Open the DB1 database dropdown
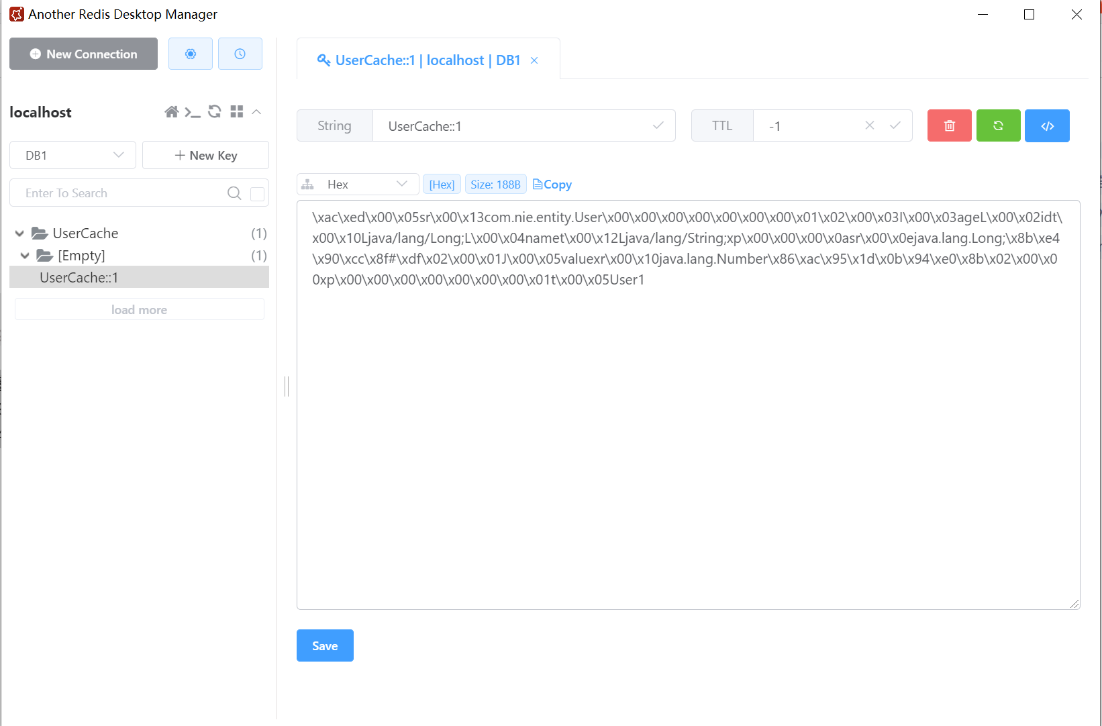 coord(72,155)
